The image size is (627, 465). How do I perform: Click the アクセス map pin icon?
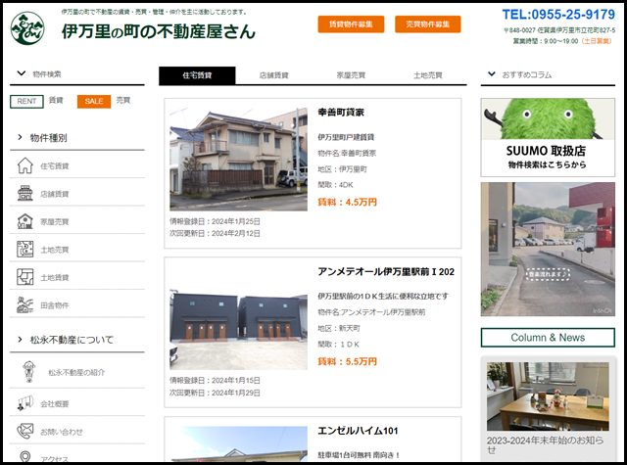pos(25,457)
